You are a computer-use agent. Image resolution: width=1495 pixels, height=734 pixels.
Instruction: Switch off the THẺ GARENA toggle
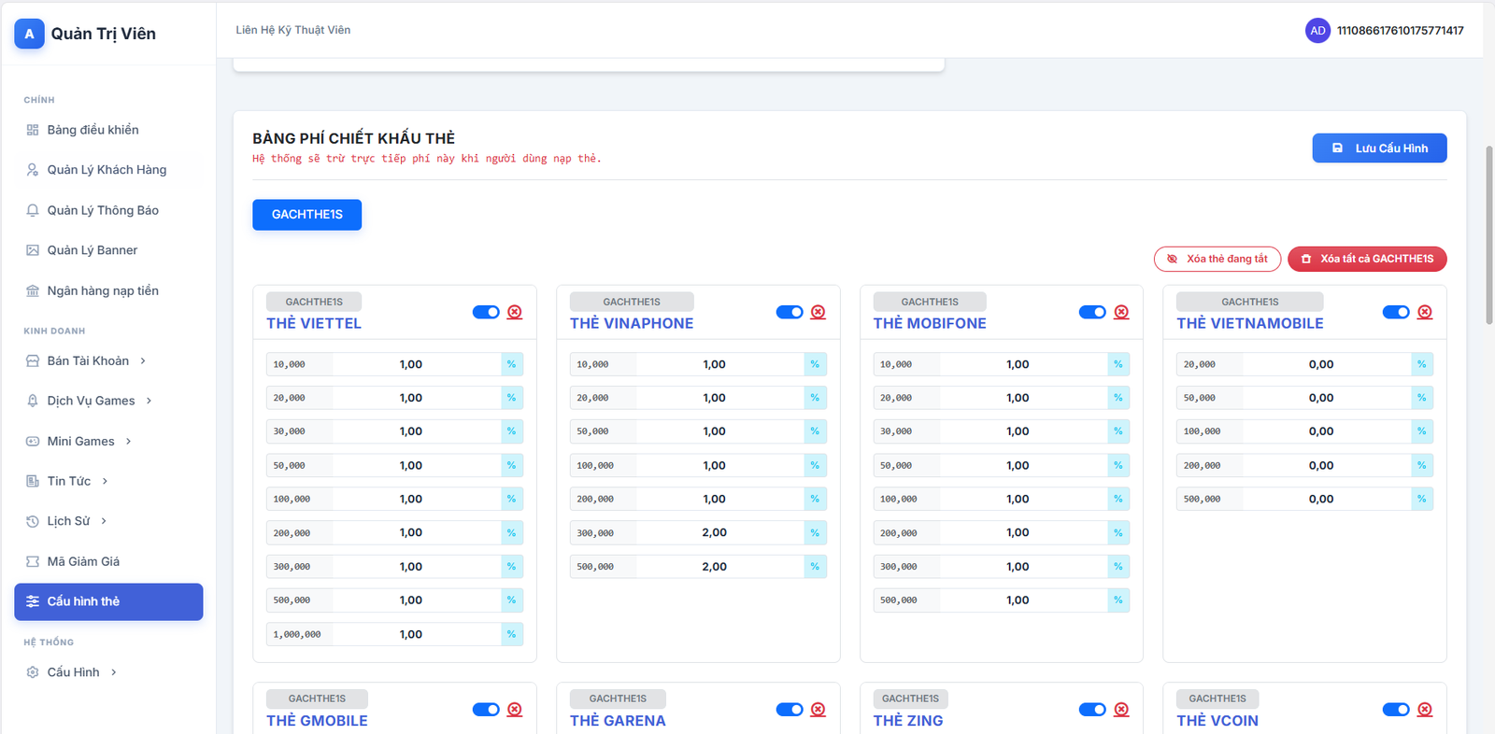pos(790,710)
